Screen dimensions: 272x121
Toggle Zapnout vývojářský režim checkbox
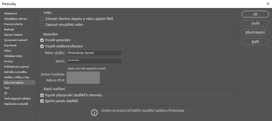[42, 25]
